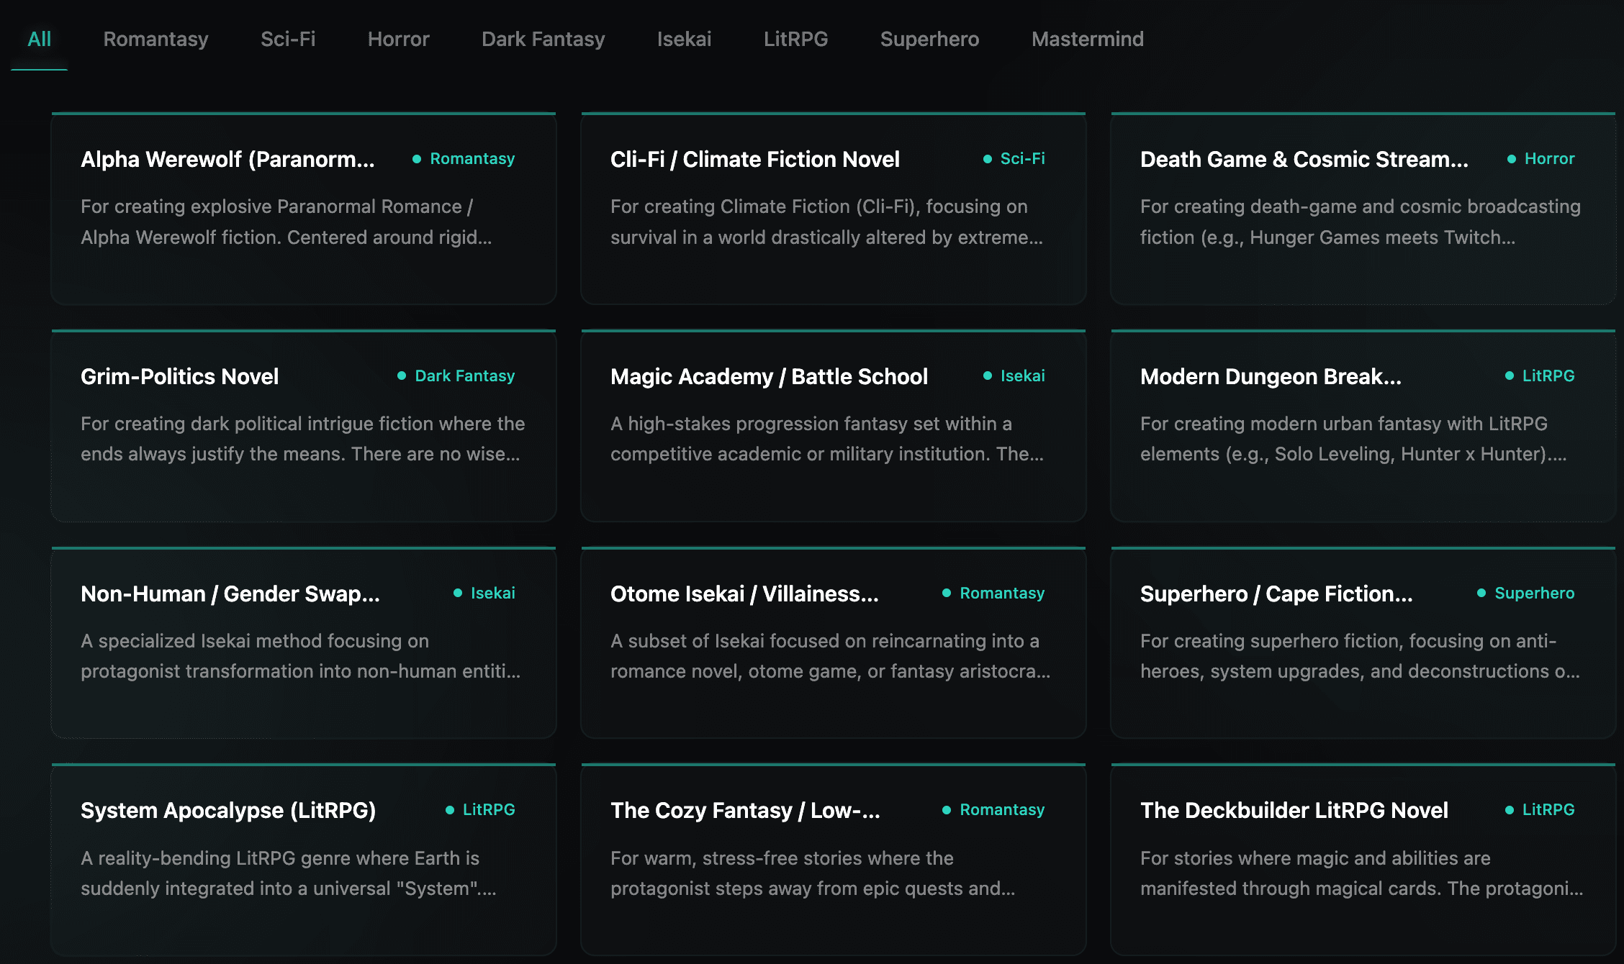The height and width of the screenshot is (964, 1624).
Task: Open the Superhero category tab
Action: [x=929, y=39]
